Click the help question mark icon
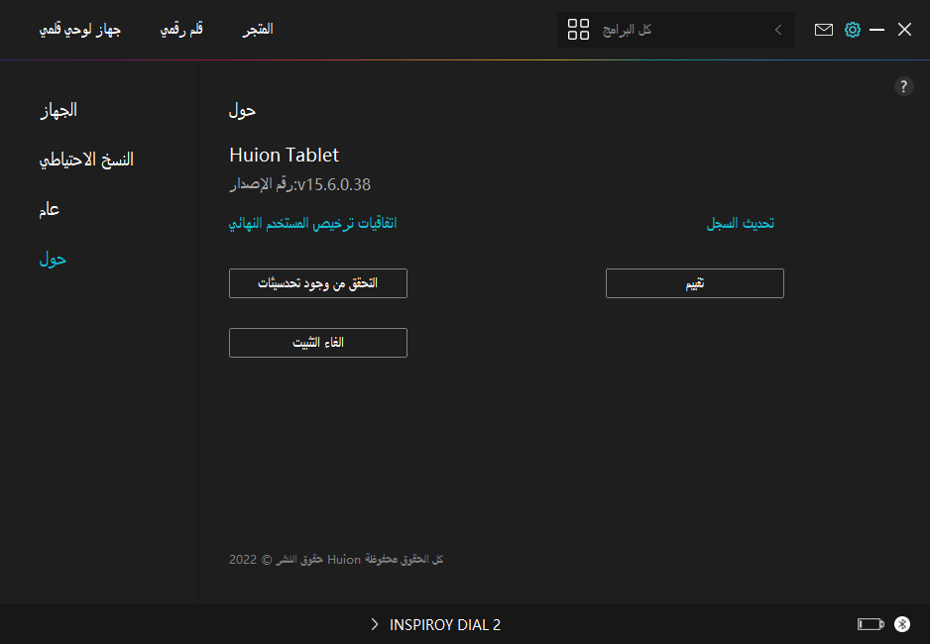 tap(903, 86)
